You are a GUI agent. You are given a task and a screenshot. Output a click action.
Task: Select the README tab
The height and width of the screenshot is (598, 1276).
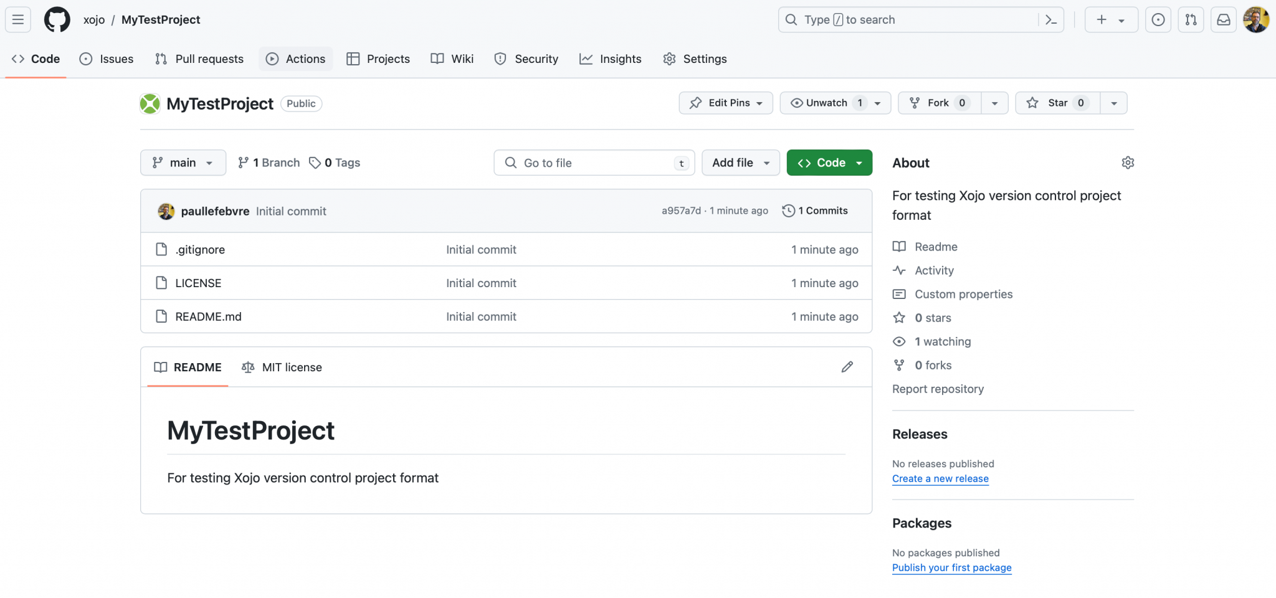click(188, 367)
